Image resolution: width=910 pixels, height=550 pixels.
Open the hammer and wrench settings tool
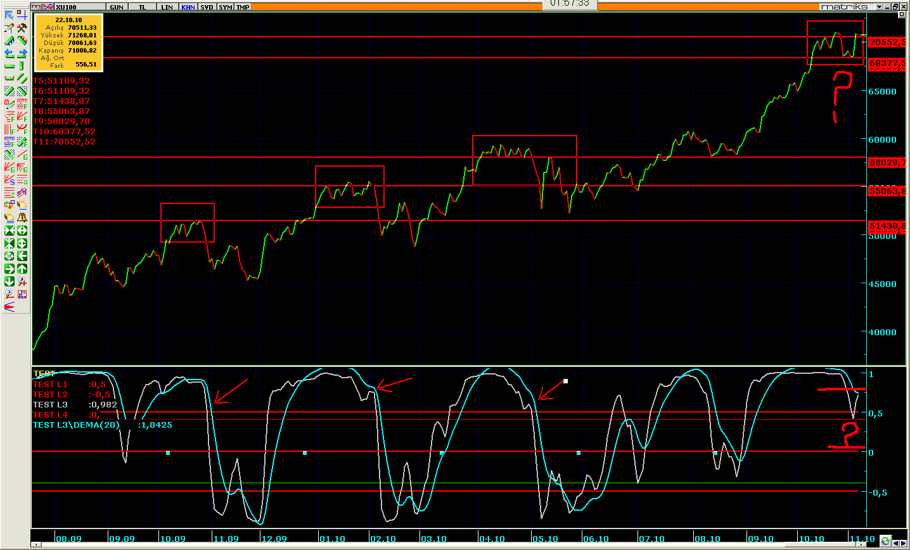(x=22, y=28)
